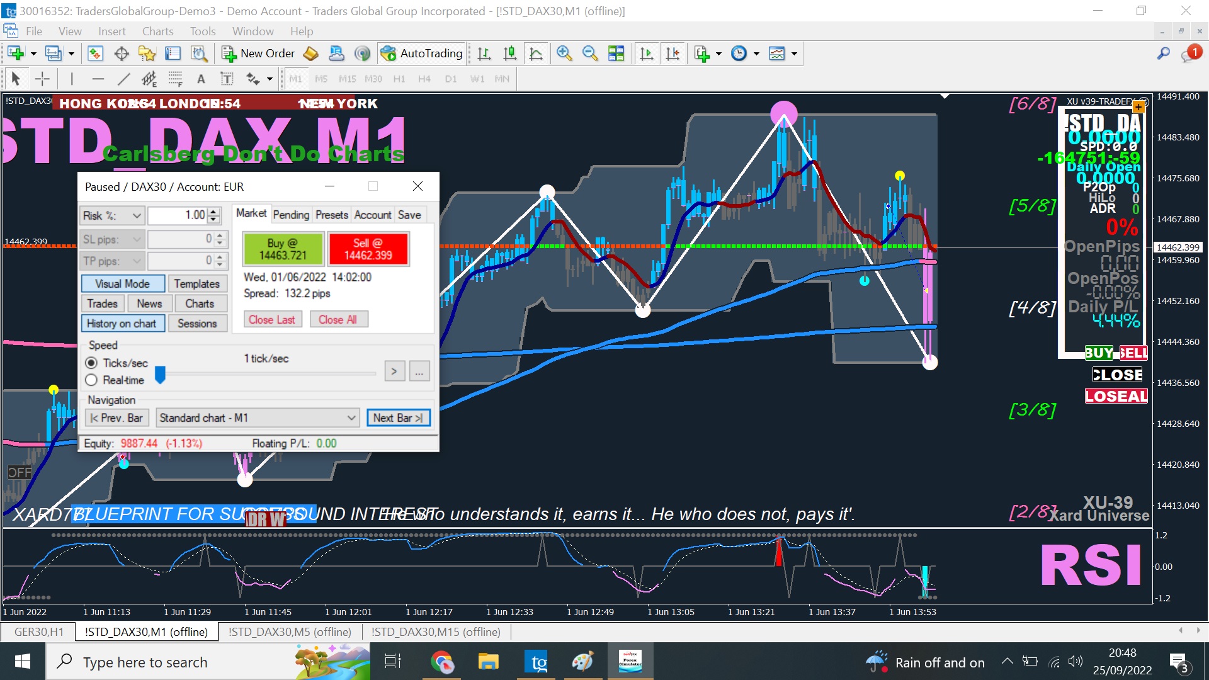This screenshot has width=1209, height=680.
Task: Select the trendline drawing tool
Action: 123,79
